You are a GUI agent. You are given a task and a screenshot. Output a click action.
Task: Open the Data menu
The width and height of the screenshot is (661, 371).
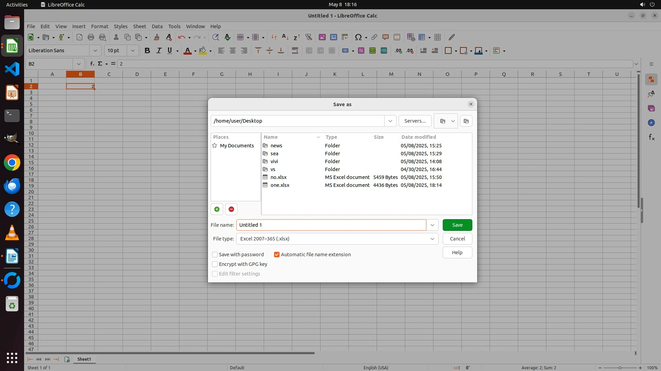pyautogui.click(x=157, y=26)
